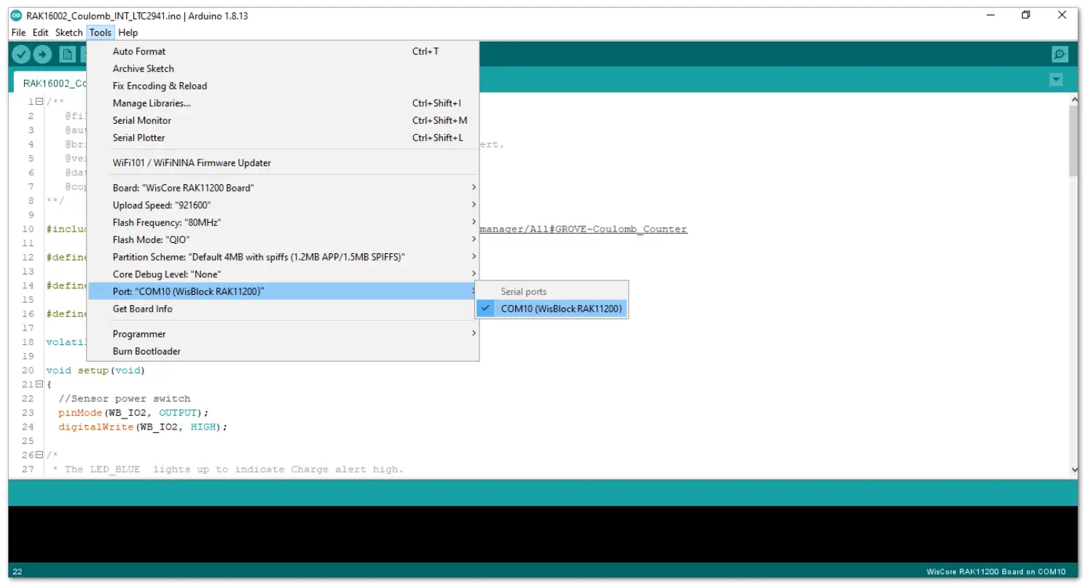Expand the Programmer submenu
The width and height of the screenshot is (1090, 586).
[283, 334]
